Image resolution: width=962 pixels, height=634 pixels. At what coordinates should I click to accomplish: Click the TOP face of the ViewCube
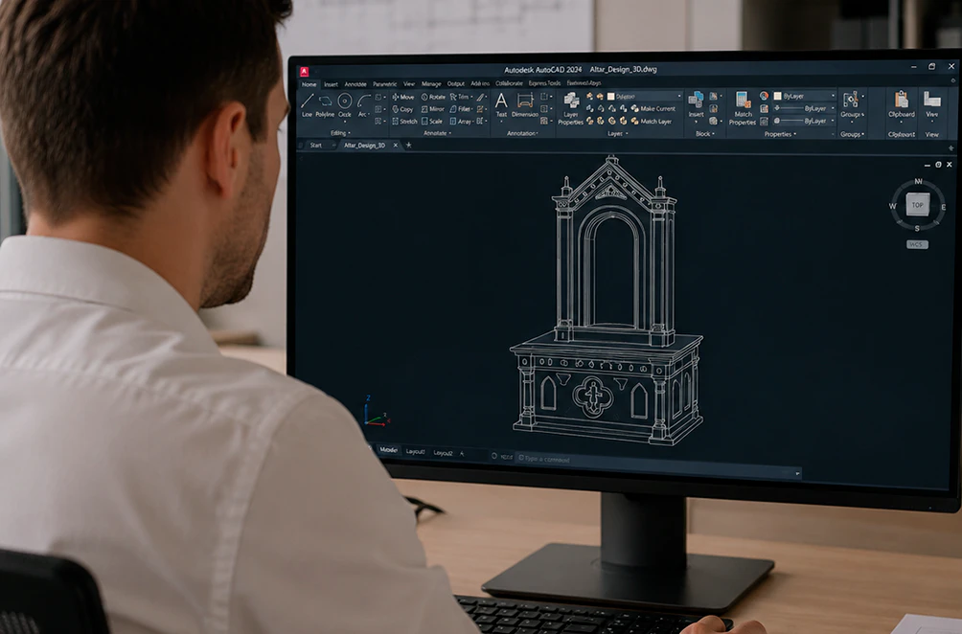tap(917, 205)
